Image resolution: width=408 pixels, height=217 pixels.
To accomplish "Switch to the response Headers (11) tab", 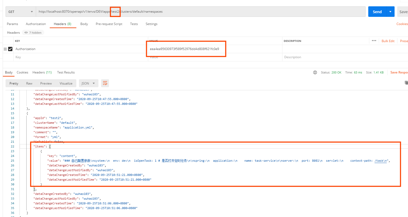I will (42, 72).
